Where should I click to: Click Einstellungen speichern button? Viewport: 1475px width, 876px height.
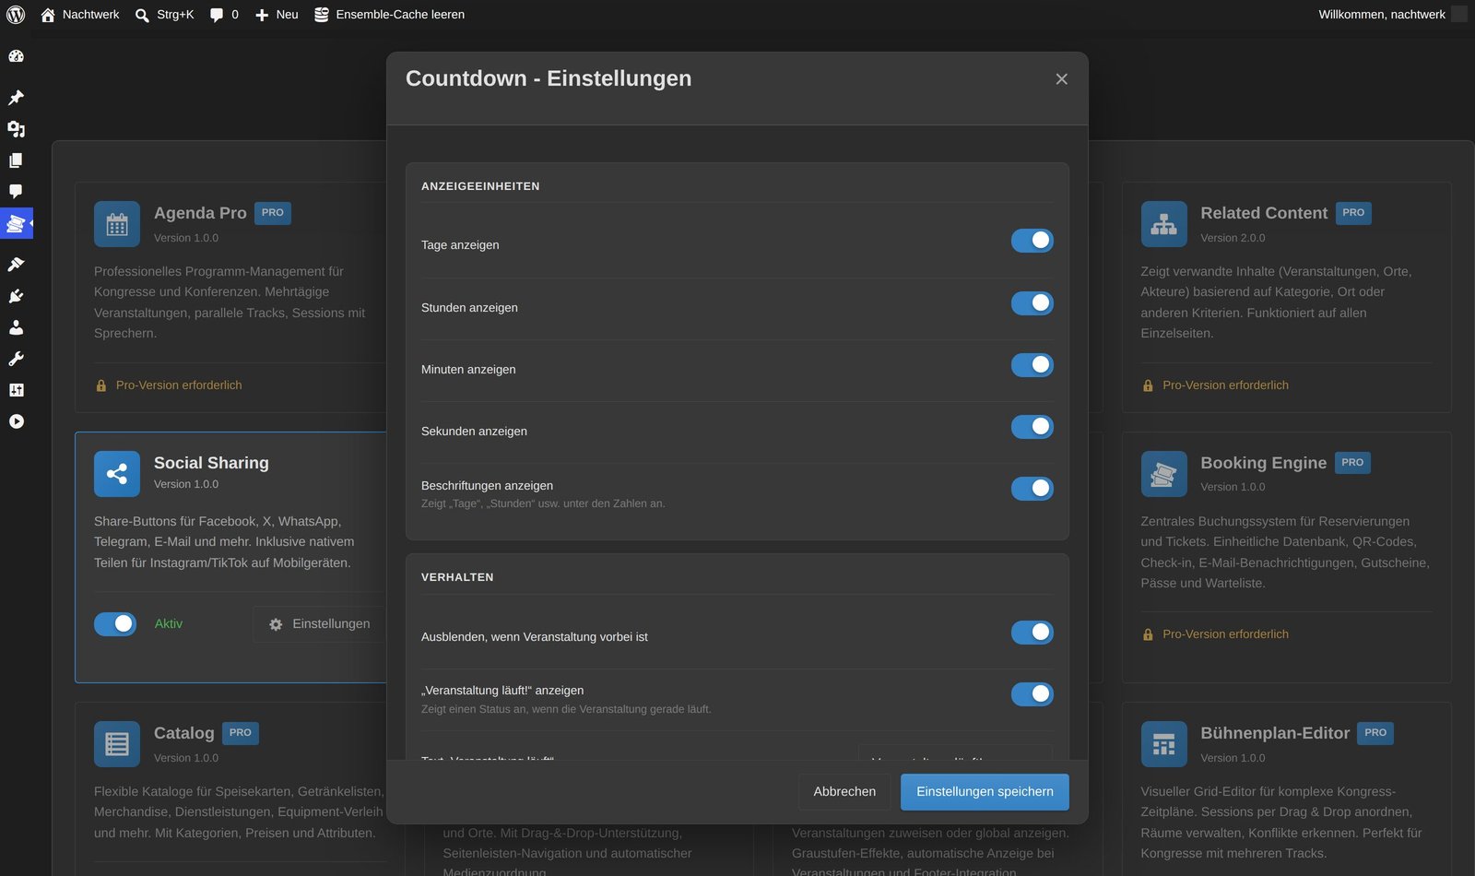pos(985,792)
